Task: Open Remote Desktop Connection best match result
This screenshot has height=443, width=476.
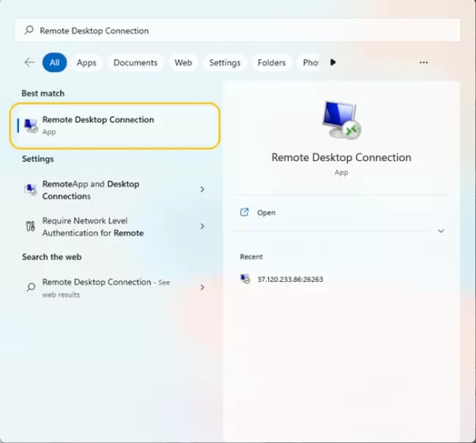Action: click(x=115, y=126)
